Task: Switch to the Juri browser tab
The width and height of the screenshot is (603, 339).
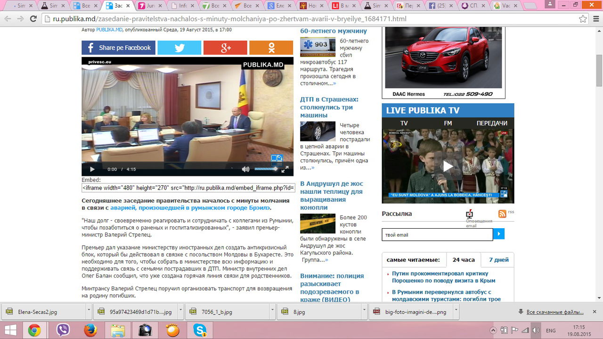Action: [x=151, y=6]
